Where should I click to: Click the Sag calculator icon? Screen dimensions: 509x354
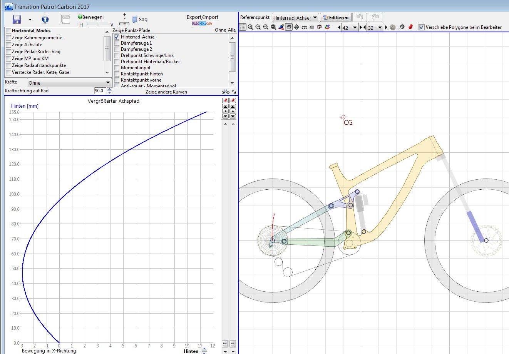click(x=135, y=20)
